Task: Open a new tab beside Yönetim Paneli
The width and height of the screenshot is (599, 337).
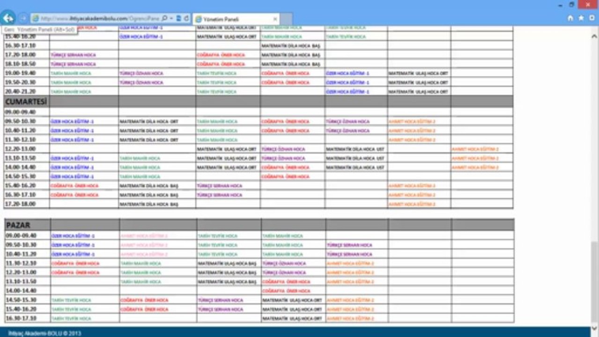Action: tap(286, 19)
